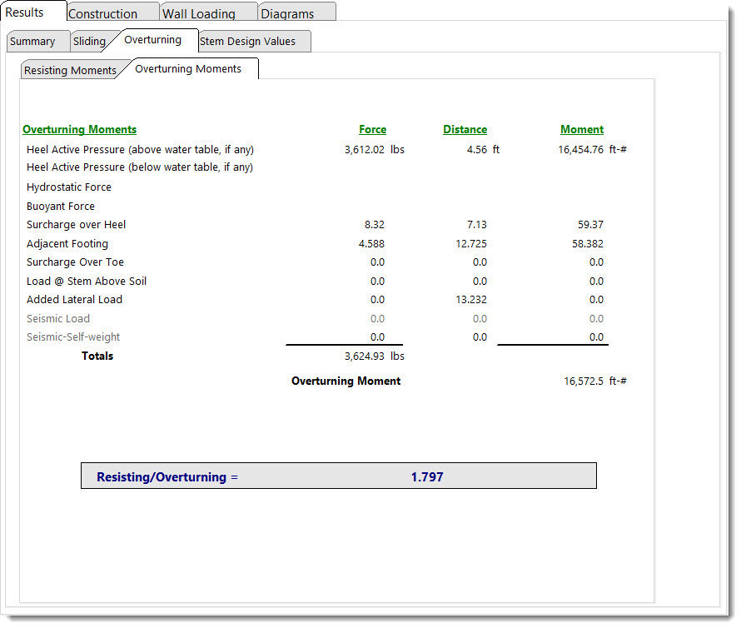Click the Adjacent Footing row label
741x628 pixels.
(x=67, y=244)
